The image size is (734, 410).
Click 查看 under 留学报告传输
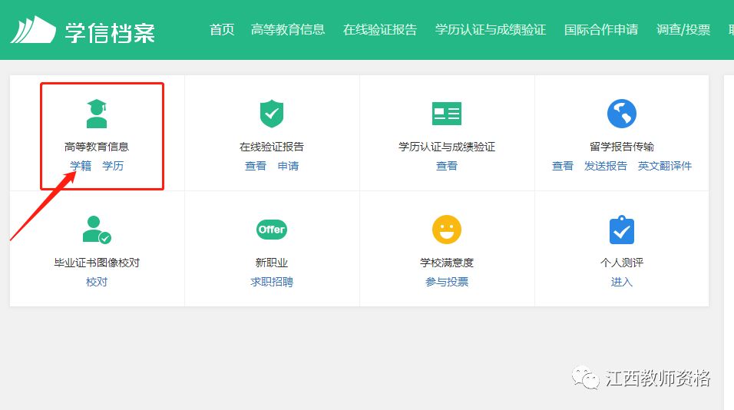[x=562, y=166]
